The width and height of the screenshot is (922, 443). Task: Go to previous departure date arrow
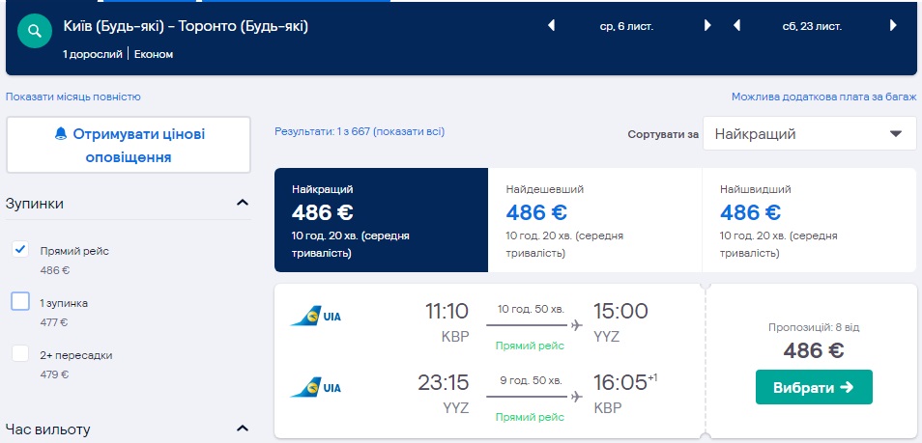tap(552, 26)
